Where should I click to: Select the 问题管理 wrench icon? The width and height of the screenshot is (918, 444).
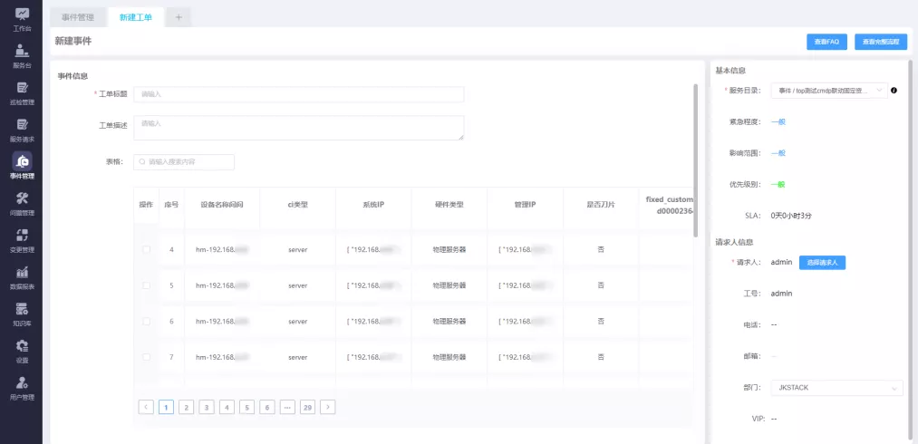pyautogui.click(x=22, y=199)
